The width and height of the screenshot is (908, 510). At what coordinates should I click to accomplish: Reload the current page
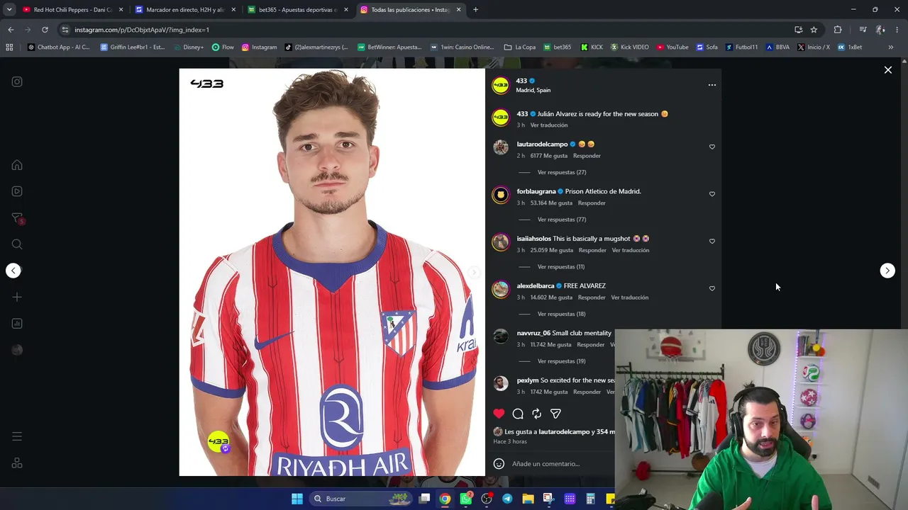tap(45, 30)
